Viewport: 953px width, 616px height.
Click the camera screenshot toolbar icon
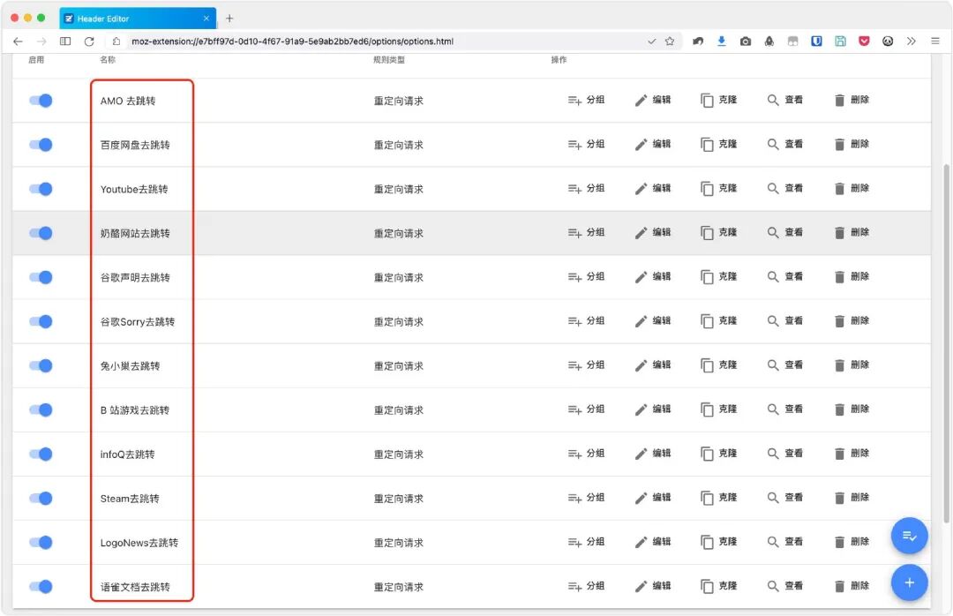(745, 41)
